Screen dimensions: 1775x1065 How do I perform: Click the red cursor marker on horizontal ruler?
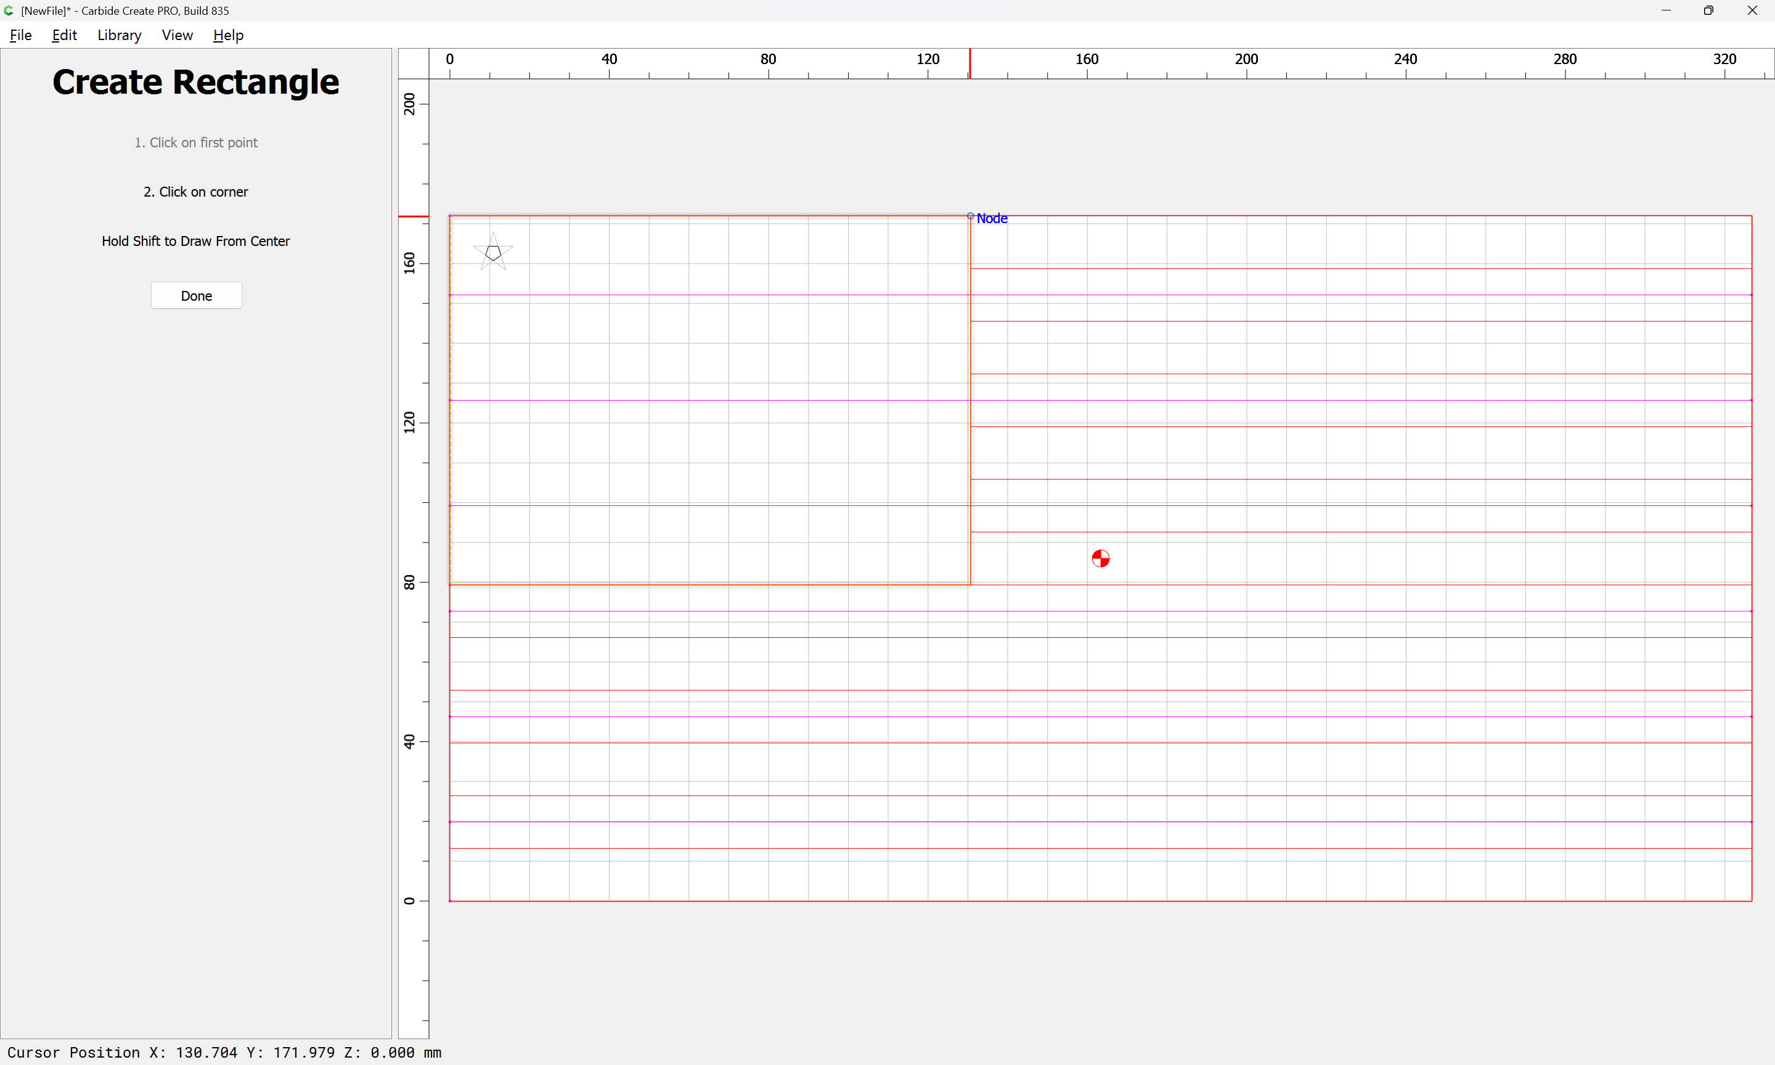click(970, 64)
